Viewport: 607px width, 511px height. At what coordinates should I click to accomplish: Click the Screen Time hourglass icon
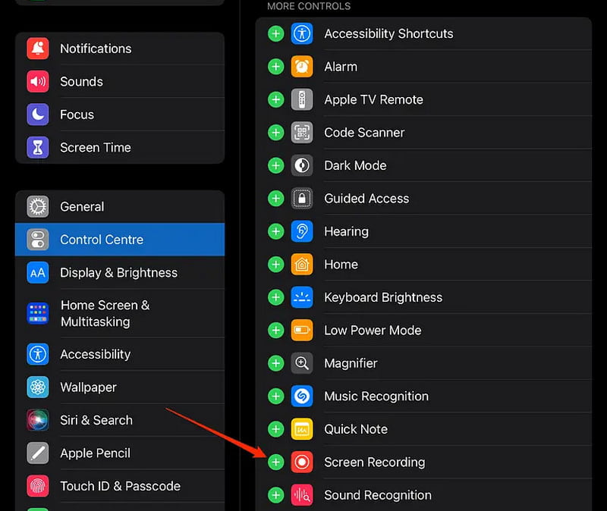point(38,147)
